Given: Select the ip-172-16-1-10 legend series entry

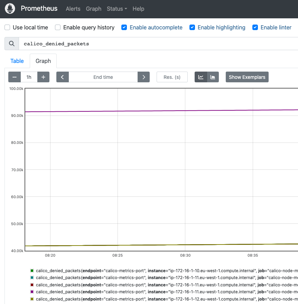Looking at the screenshot, I should 164,271.
